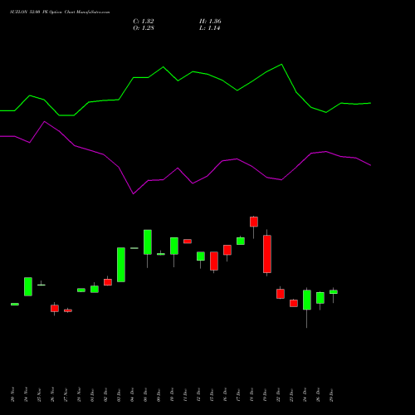This screenshot has height=415, width=415.
Task: Click the low value L: 1.14
Action: point(209,28)
